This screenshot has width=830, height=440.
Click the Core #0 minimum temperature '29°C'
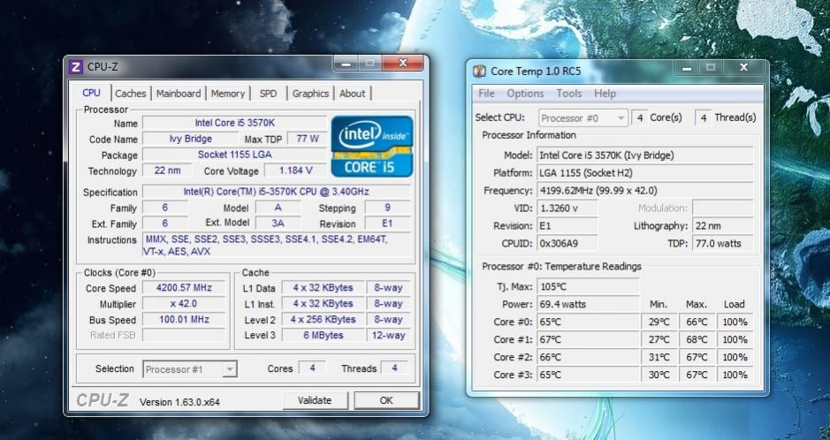click(659, 322)
